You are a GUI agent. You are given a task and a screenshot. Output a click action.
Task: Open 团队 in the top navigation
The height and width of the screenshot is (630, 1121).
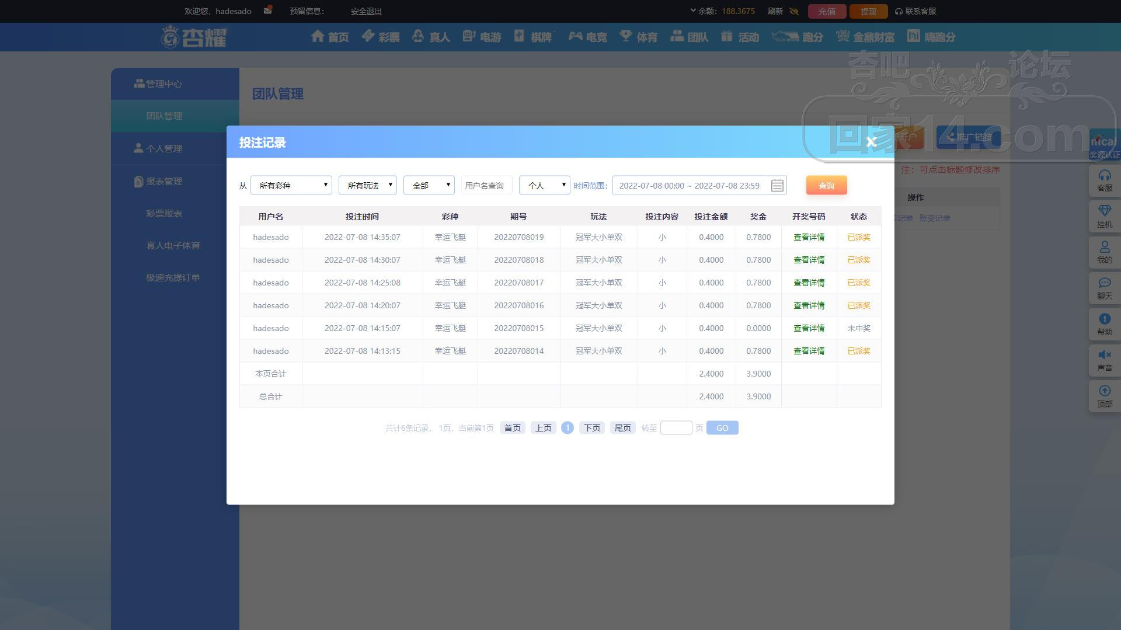pos(690,37)
